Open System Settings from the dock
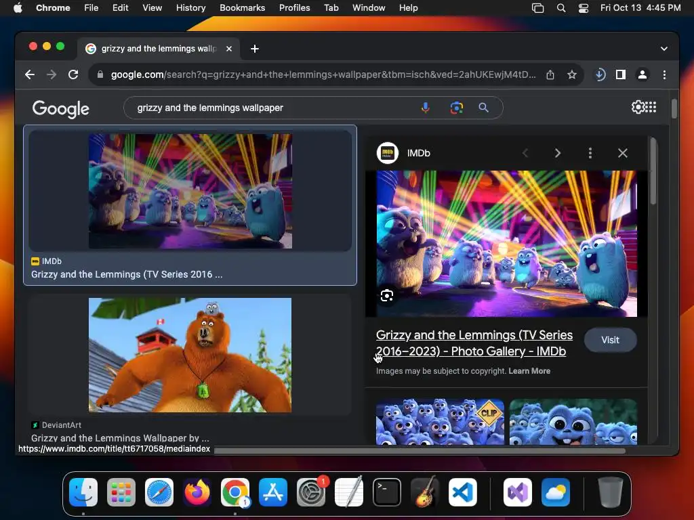The height and width of the screenshot is (520, 694). point(310,492)
